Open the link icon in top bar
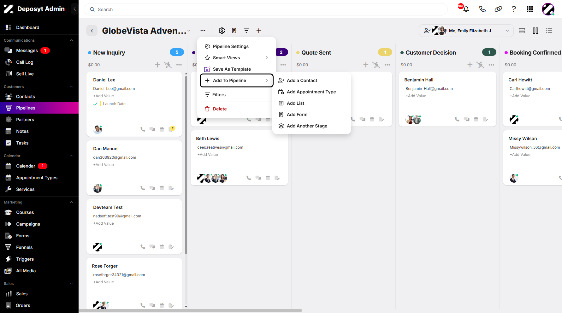Viewport: 562px width, 313px height. click(498, 9)
